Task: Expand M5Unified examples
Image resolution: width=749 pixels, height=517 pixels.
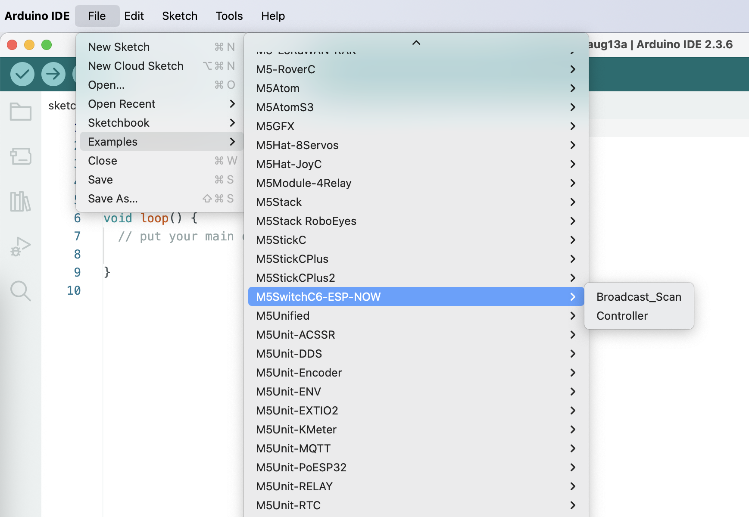Action: pyautogui.click(x=416, y=316)
